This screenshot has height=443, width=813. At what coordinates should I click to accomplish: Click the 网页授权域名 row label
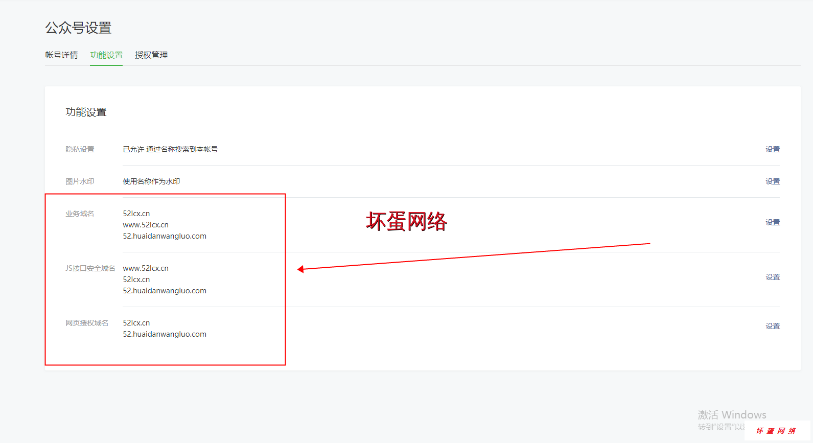[x=87, y=323]
